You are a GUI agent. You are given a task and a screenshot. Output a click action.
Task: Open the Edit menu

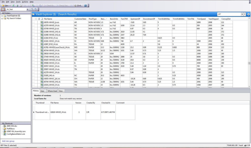7,2
